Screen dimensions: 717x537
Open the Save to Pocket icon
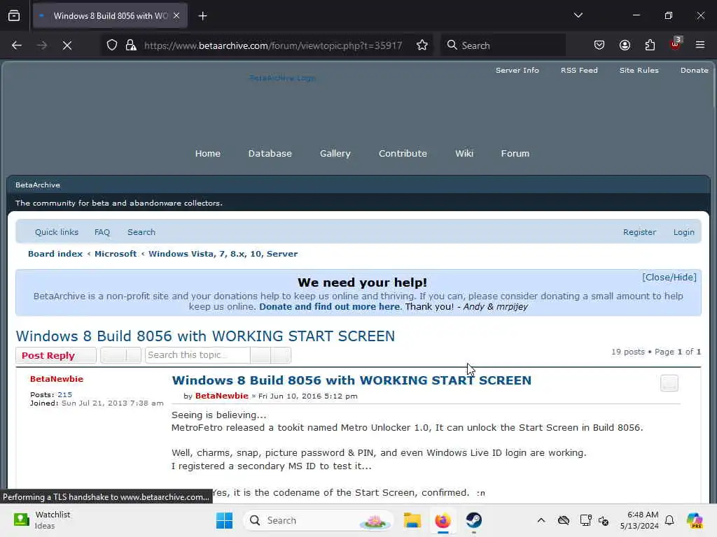(599, 45)
